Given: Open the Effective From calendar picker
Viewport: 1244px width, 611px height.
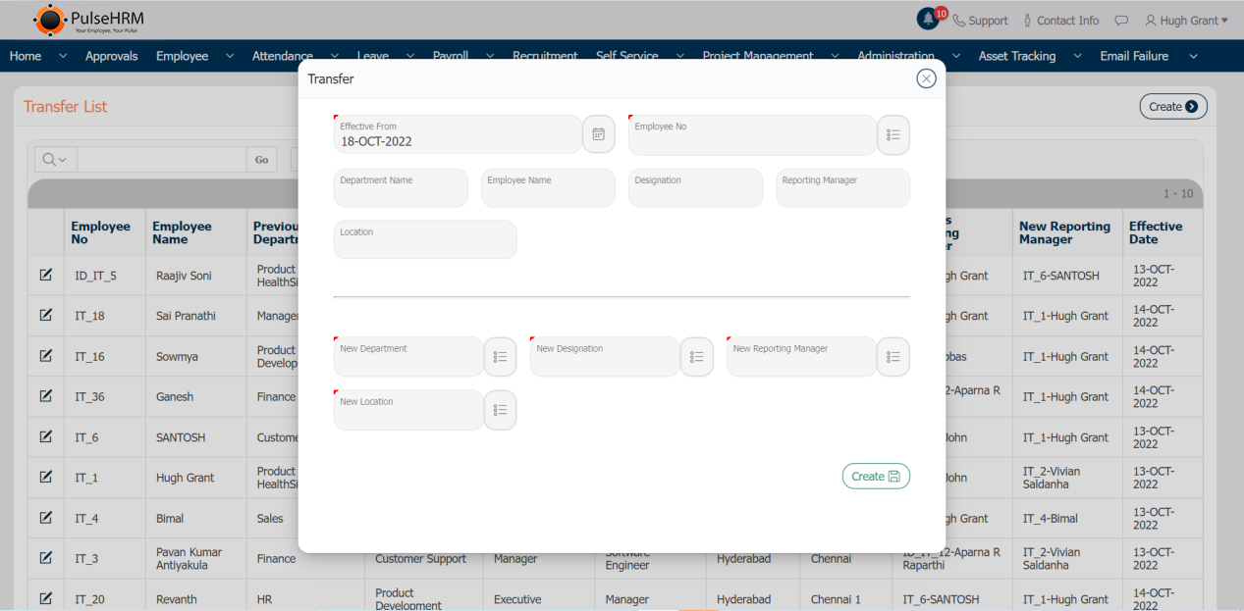Looking at the screenshot, I should pyautogui.click(x=598, y=134).
